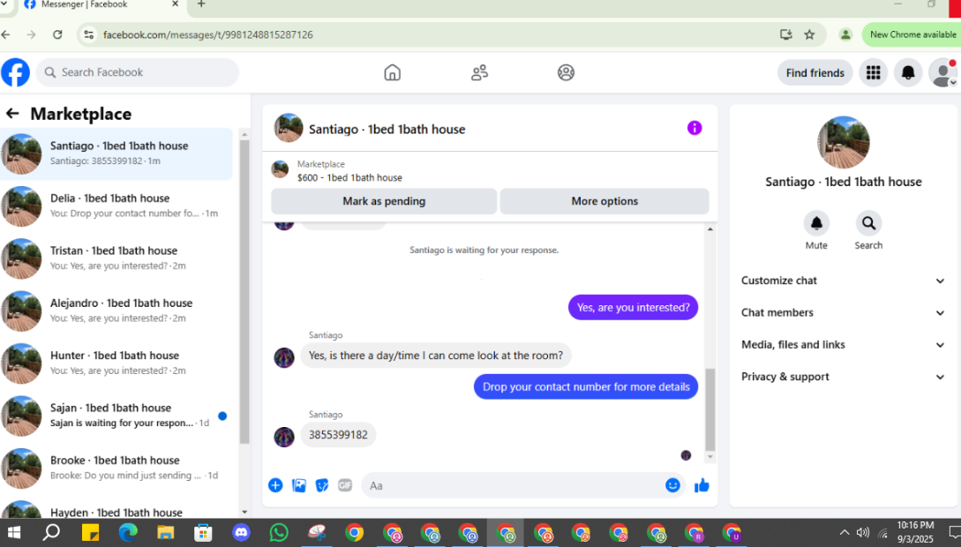Close the Messenger tab
Image resolution: width=961 pixels, height=547 pixels.
tap(175, 4)
